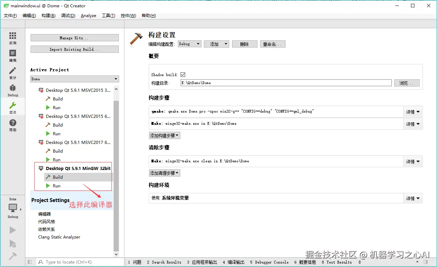Open the Debug build configuration dropdown

(189, 44)
